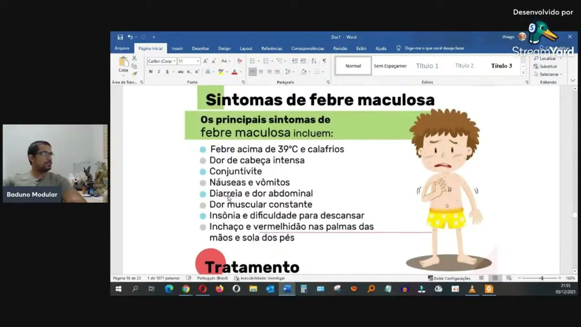Sort the selection alphabetically

pyautogui.click(x=314, y=61)
